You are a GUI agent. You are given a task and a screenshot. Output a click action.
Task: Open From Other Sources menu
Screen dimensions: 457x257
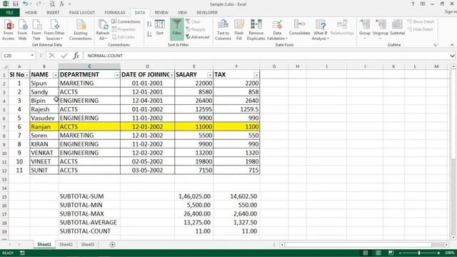click(54, 30)
